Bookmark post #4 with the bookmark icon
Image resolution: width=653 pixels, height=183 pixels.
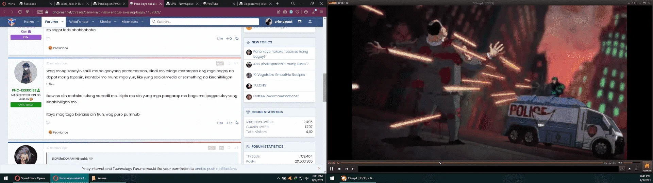[x=229, y=63]
